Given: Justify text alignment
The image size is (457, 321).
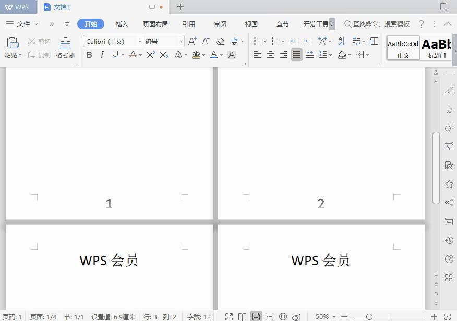Looking at the screenshot, I should coord(297,54).
